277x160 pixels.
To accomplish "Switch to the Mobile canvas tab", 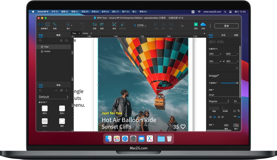I will coord(85,33).
